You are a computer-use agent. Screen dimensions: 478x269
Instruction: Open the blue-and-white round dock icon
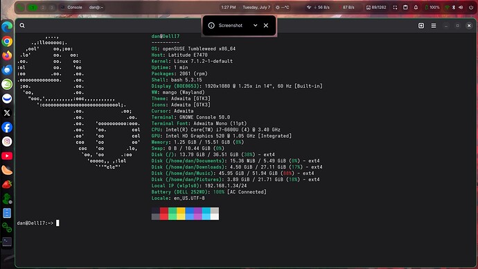7,98
